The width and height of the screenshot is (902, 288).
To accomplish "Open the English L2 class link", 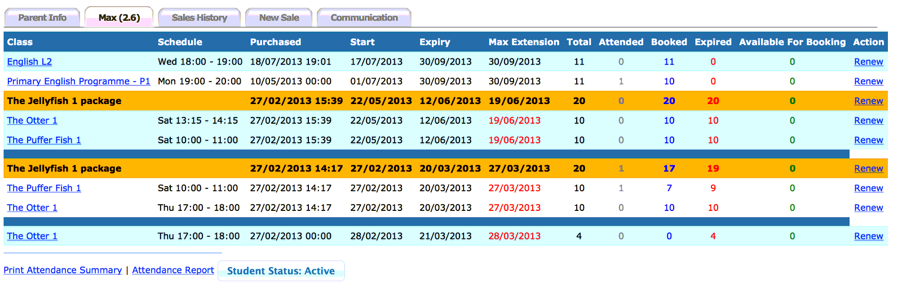I will (x=29, y=62).
